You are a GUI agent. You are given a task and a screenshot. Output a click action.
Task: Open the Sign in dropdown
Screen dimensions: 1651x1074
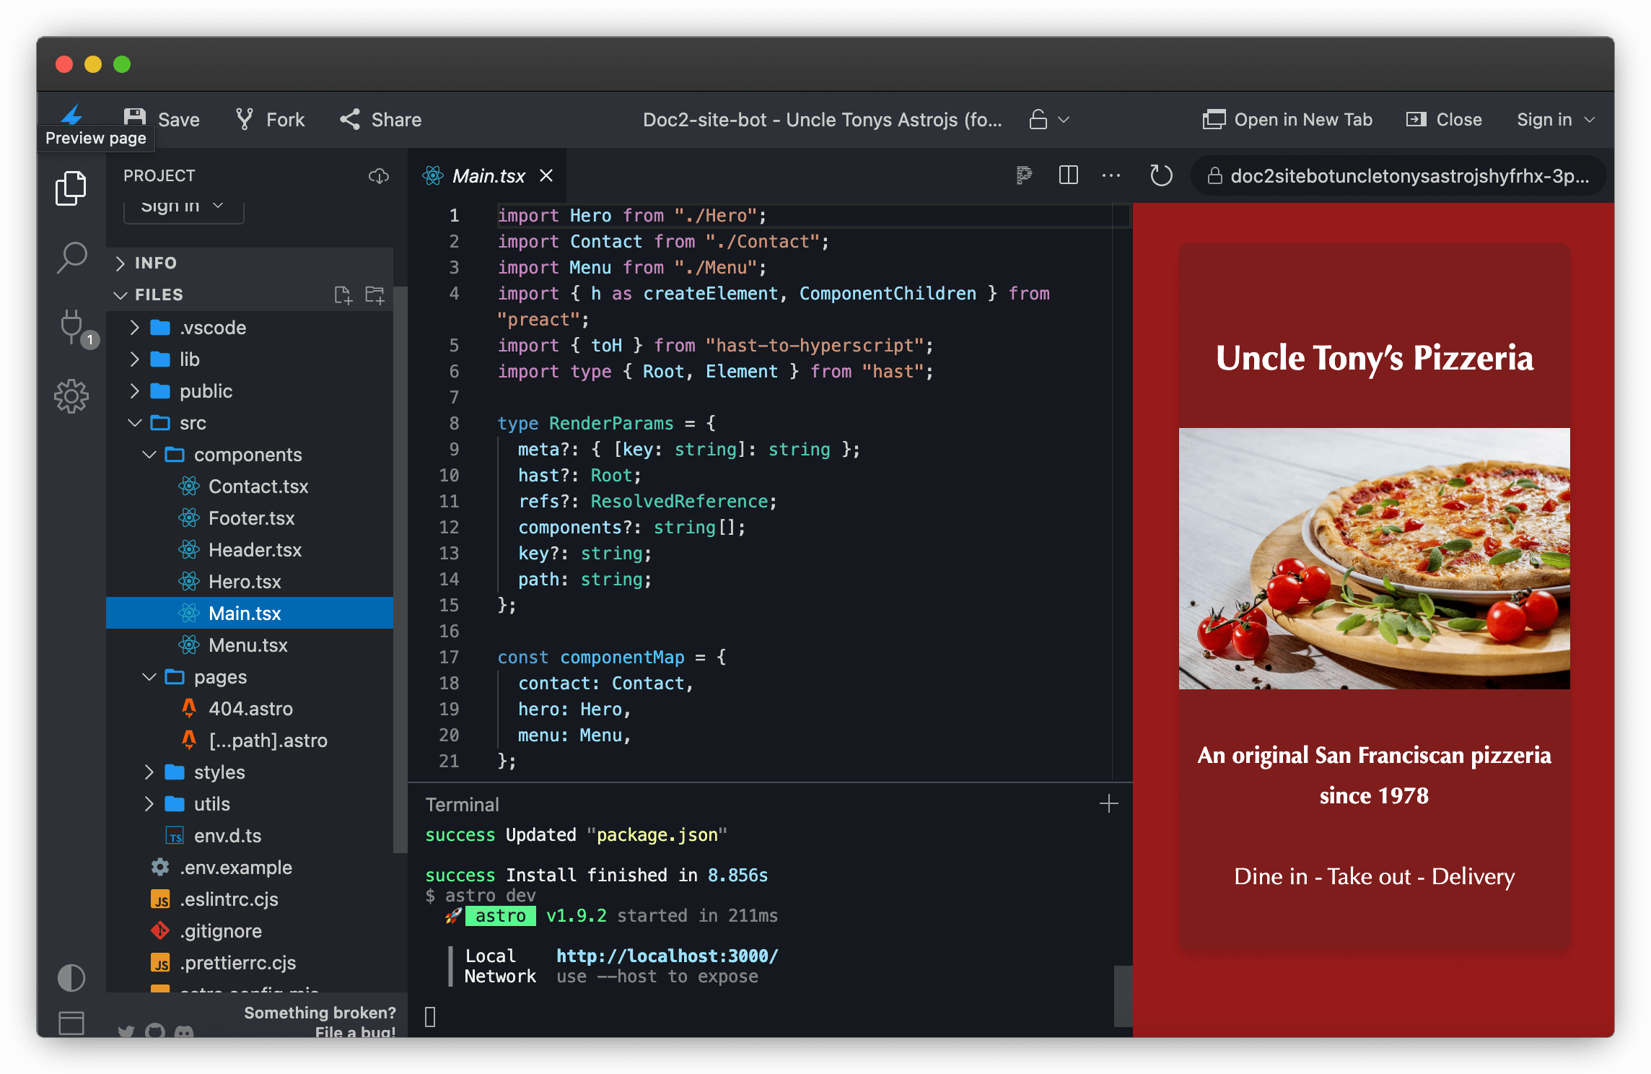[x=1556, y=119]
